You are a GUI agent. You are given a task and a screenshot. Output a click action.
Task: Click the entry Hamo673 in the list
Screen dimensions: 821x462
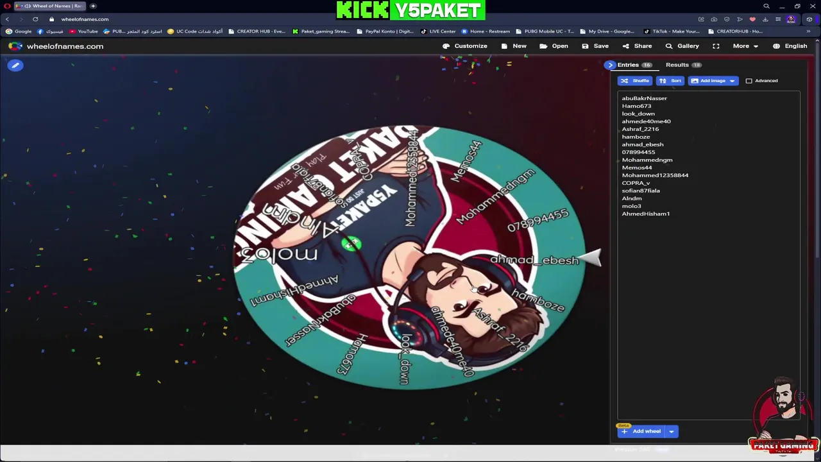(636, 106)
